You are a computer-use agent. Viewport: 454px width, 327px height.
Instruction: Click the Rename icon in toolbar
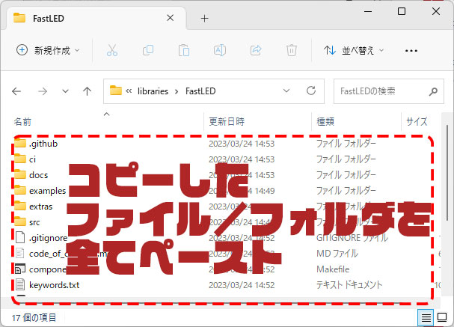[220, 50]
